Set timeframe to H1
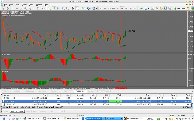This screenshot has width=194, height=121. tap(118, 8)
